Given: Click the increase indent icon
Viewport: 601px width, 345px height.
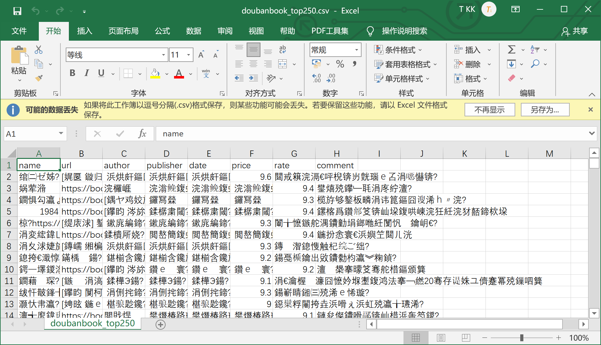Looking at the screenshot, I should point(253,78).
